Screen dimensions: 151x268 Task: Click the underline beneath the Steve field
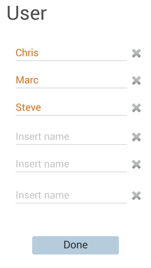tap(71, 115)
